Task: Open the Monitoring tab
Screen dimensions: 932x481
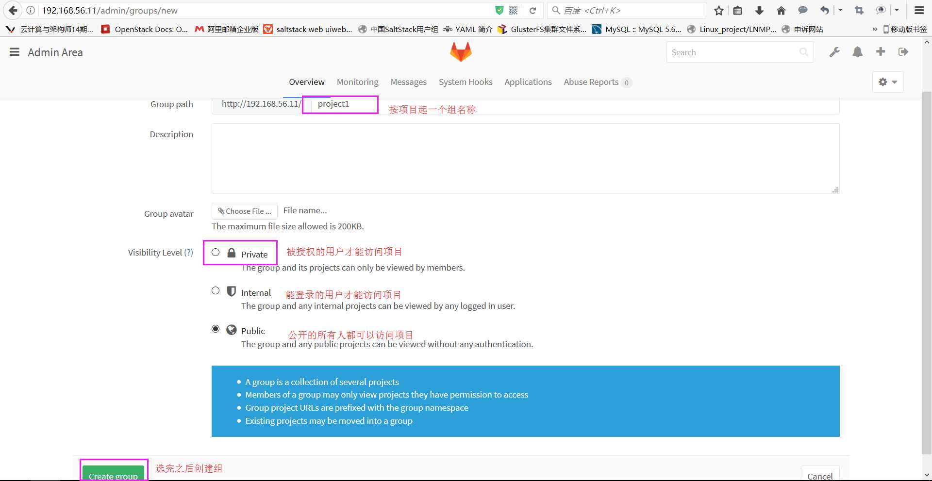Action: (x=358, y=82)
